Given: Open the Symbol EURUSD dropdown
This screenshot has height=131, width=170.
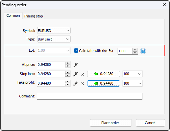Looking at the screenshot, I should tap(54, 31).
